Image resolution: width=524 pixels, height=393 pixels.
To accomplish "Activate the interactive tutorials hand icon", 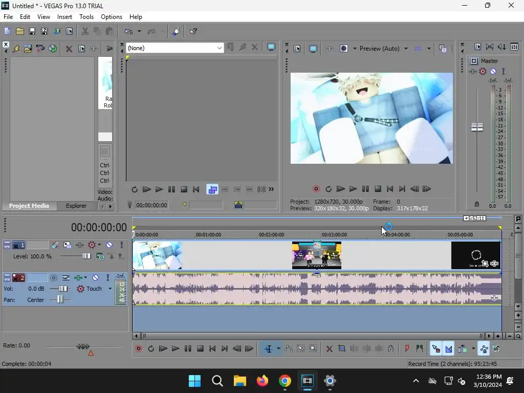I will [176, 31].
